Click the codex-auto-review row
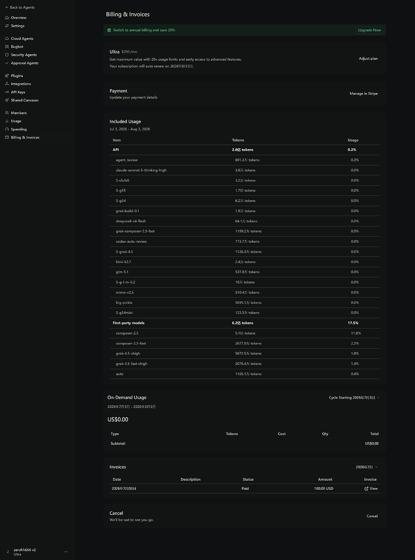The image size is (415, 560). tap(244, 241)
